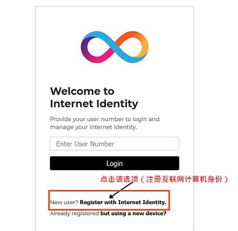The width and height of the screenshot is (238, 231).
Task: Click the "Already registered" text
Action: [74, 213]
